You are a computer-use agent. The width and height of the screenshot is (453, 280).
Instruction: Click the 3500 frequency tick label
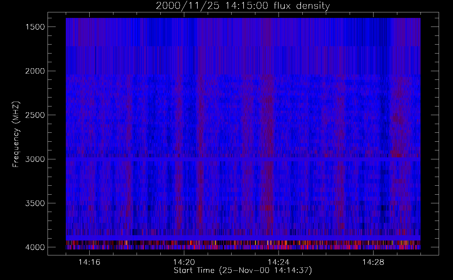(35, 203)
